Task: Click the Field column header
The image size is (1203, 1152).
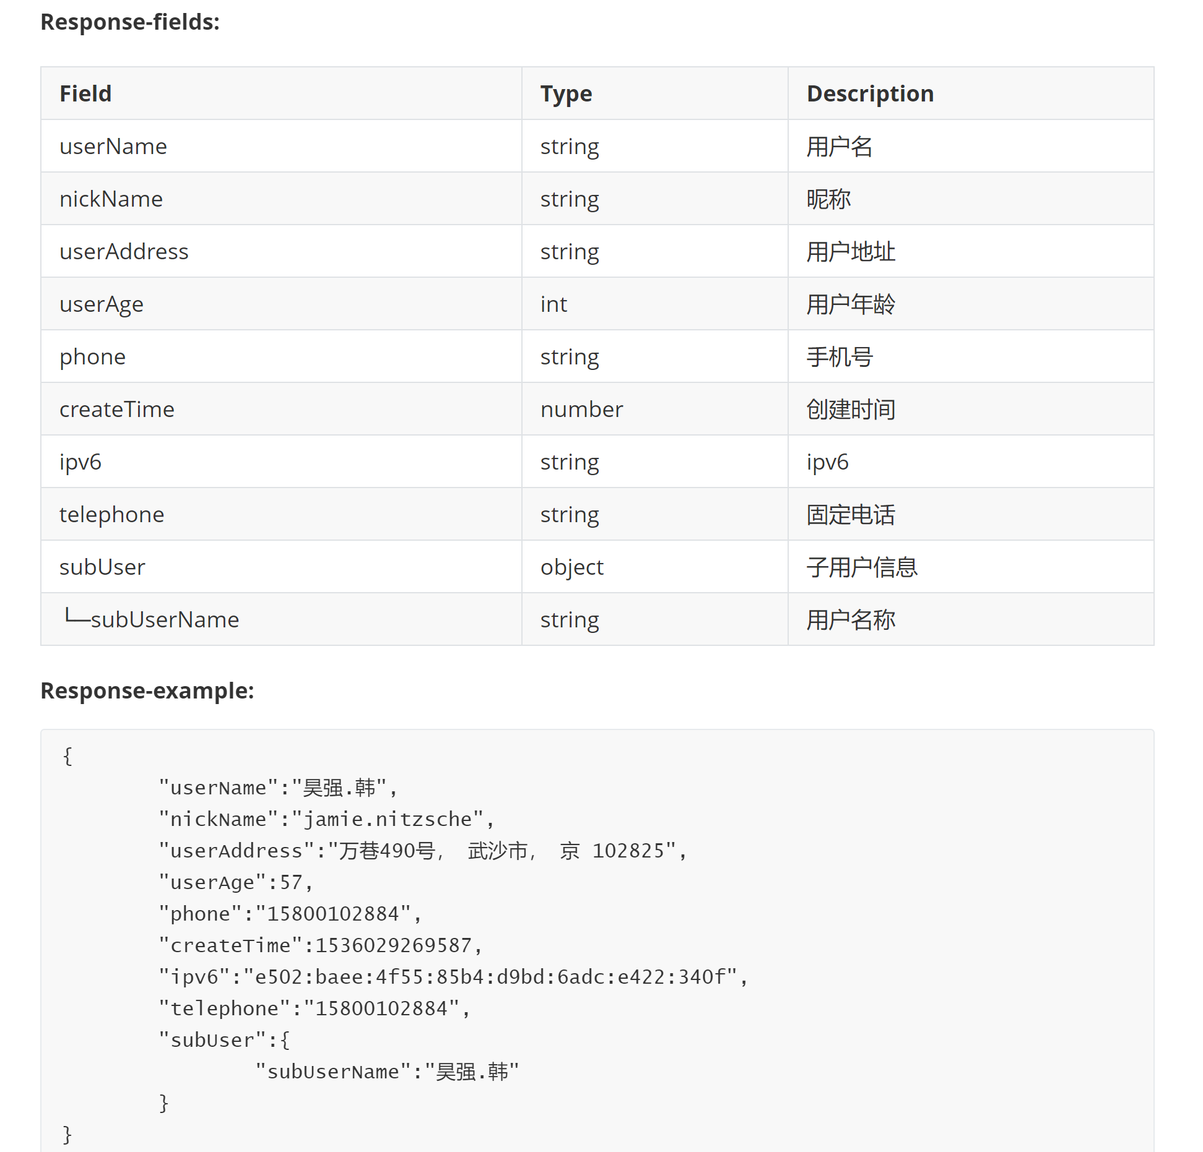Action: coord(281,93)
